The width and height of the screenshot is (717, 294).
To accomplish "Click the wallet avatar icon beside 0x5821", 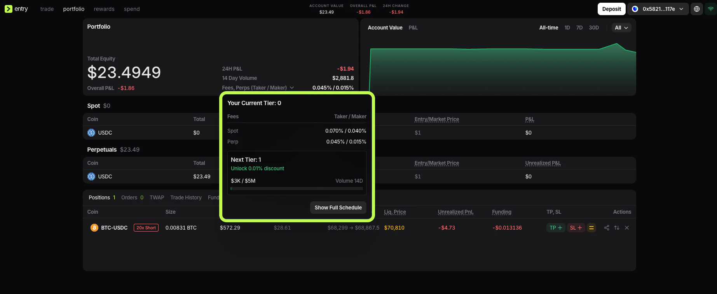I will point(635,9).
